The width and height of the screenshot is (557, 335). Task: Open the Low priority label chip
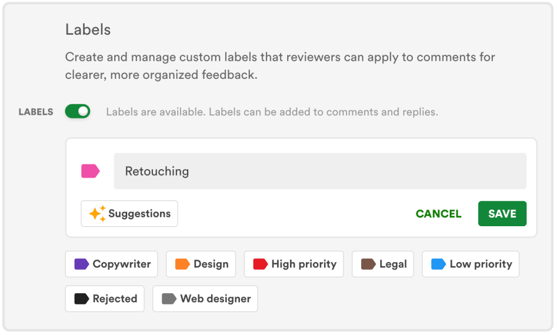(471, 264)
